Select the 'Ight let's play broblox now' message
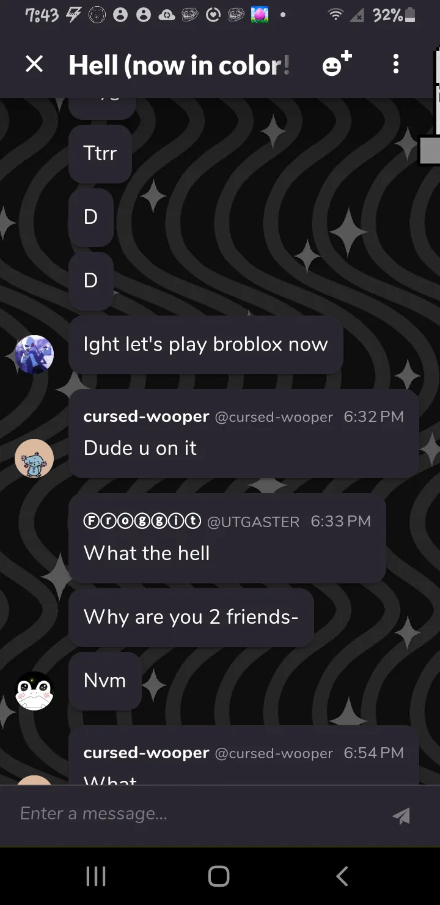Screen dimensions: 440x905 pos(206,345)
